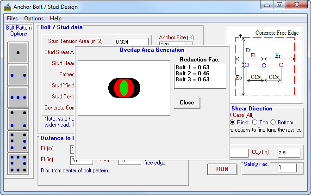Open the Help menu
311x195 pixels.
pyautogui.click(x=56, y=18)
